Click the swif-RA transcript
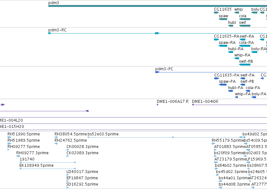 coord(243,39)
